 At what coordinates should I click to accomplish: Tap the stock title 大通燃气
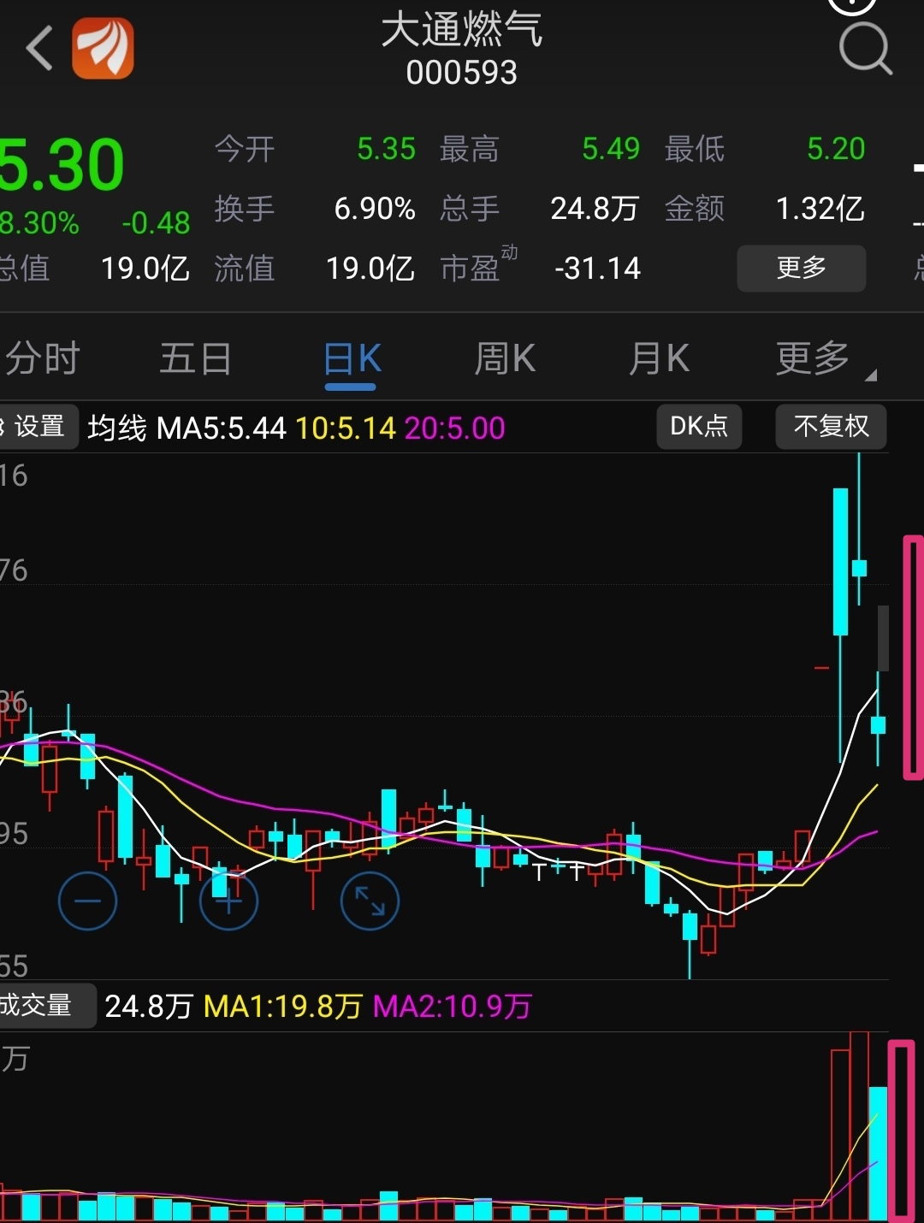pos(462,30)
